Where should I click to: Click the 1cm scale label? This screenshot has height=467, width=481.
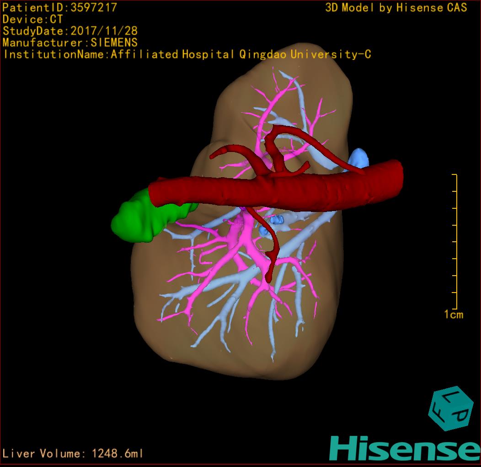pyautogui.click(x=453, y=315)
